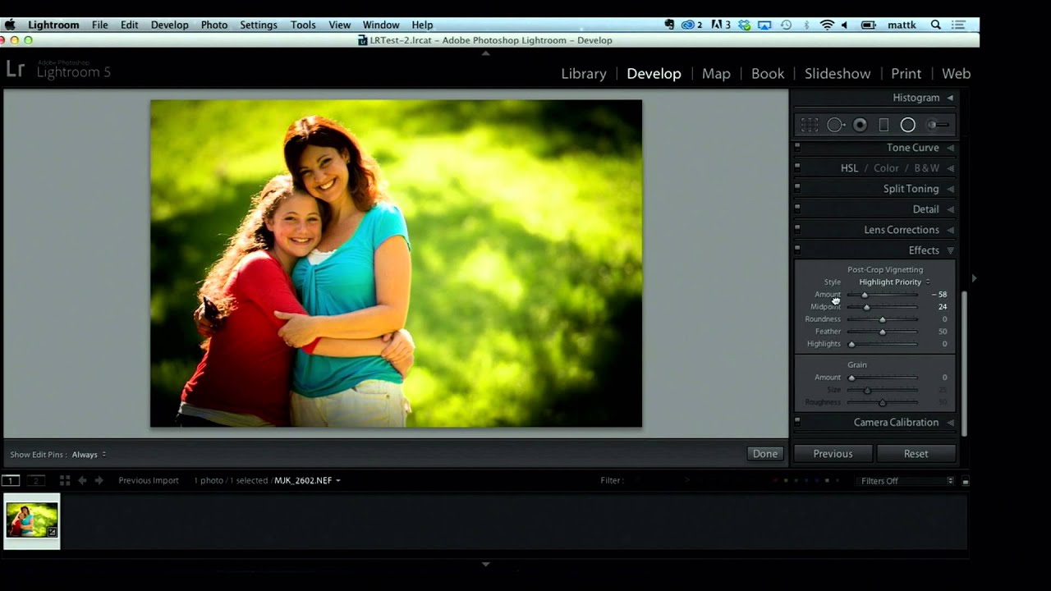Open Notification Center icon
Screen dimensions: 1051x591
click(958, 25)
